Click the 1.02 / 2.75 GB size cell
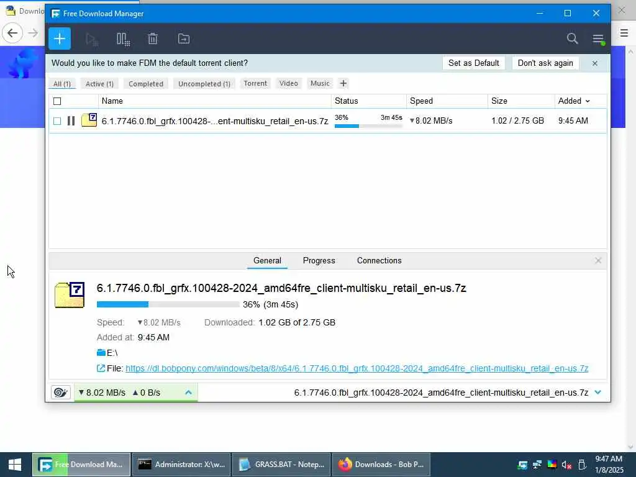636x477 pixels. [517, 121]
